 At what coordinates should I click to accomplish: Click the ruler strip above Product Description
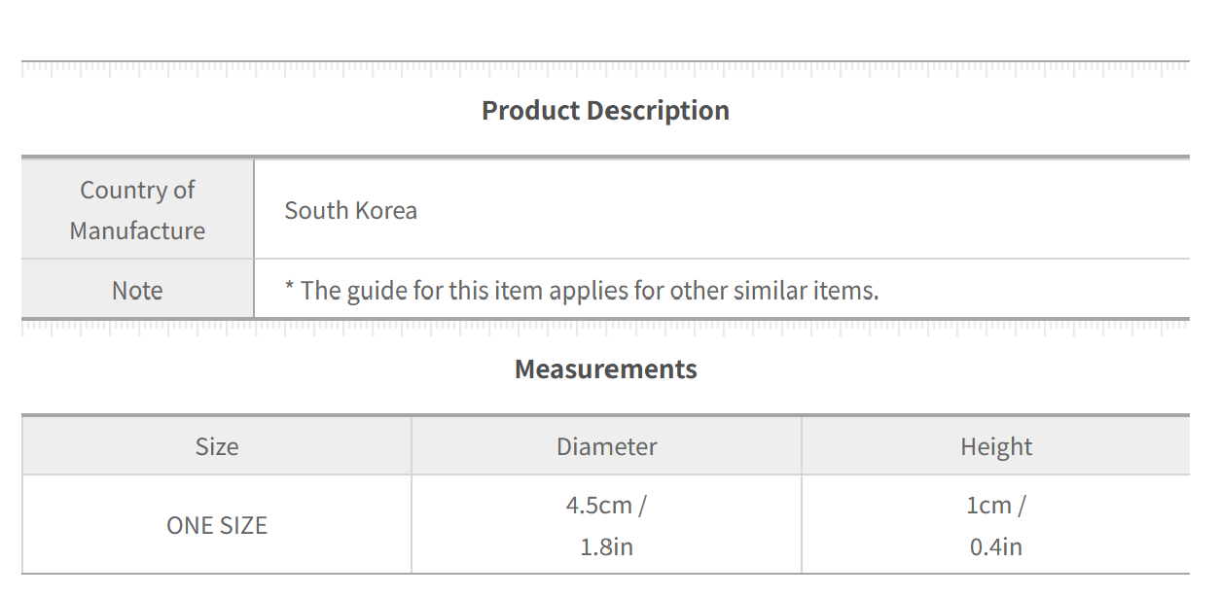coord(605,68)
